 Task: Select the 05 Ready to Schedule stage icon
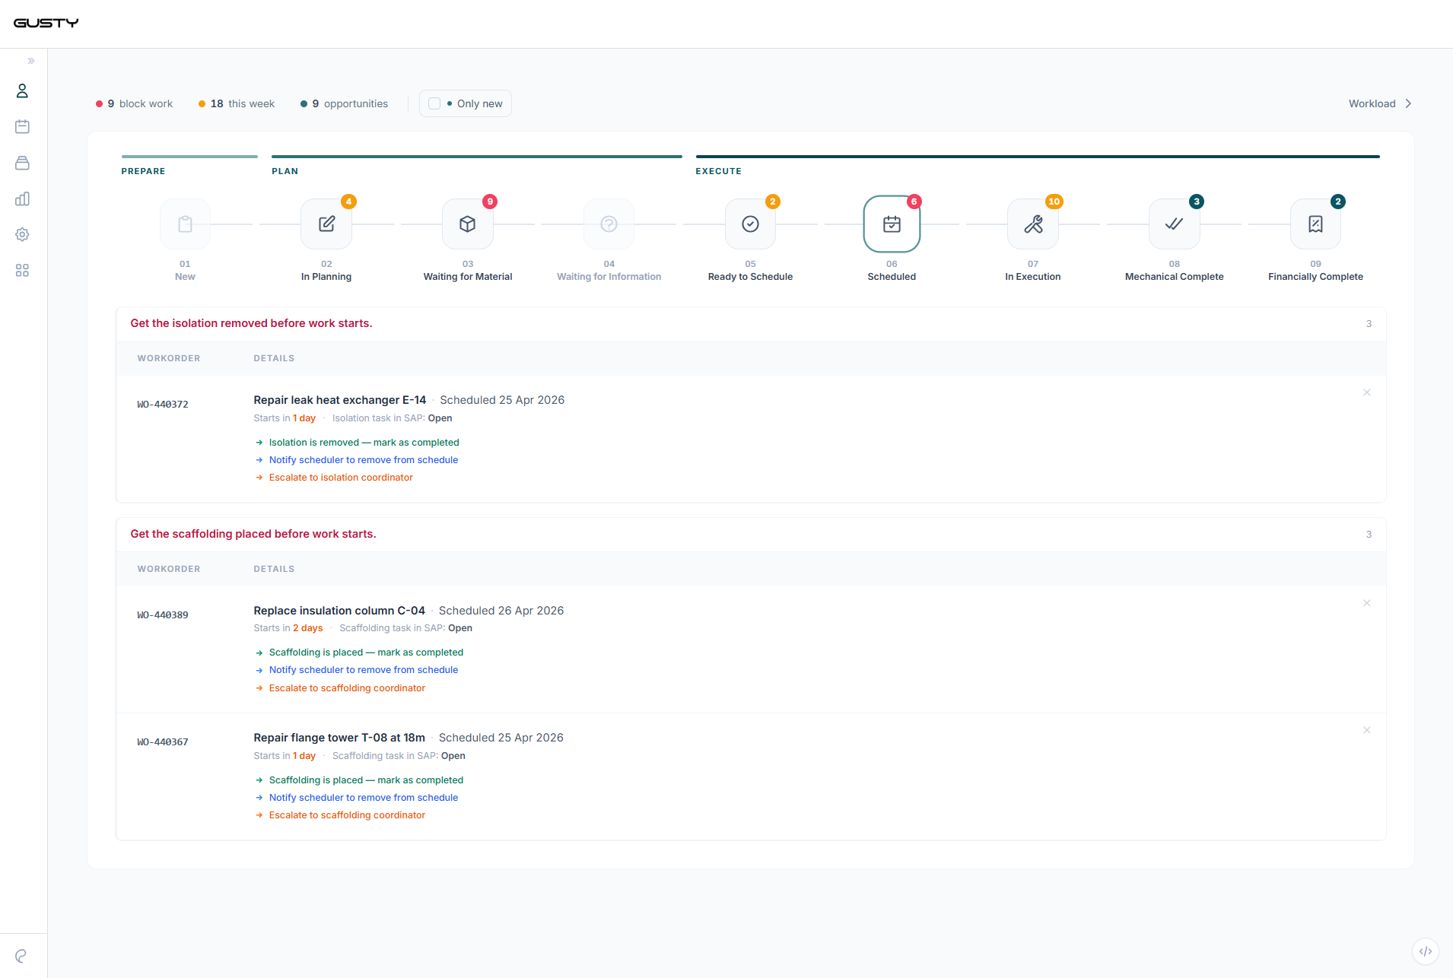(x=750, y=224)
